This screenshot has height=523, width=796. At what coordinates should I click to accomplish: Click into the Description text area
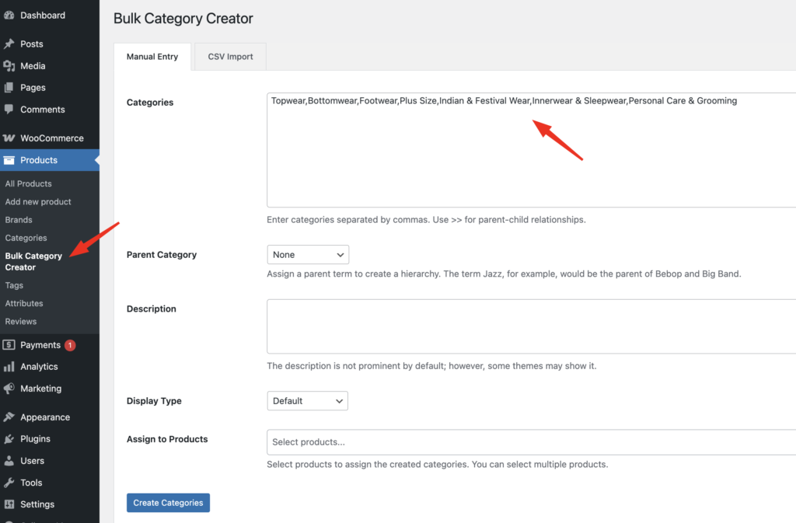pyautogui.click(x=531, y=326)
